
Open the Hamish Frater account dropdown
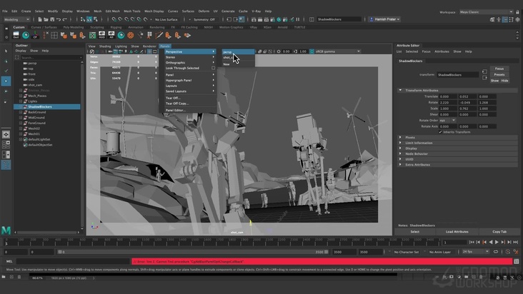(385, 19)
